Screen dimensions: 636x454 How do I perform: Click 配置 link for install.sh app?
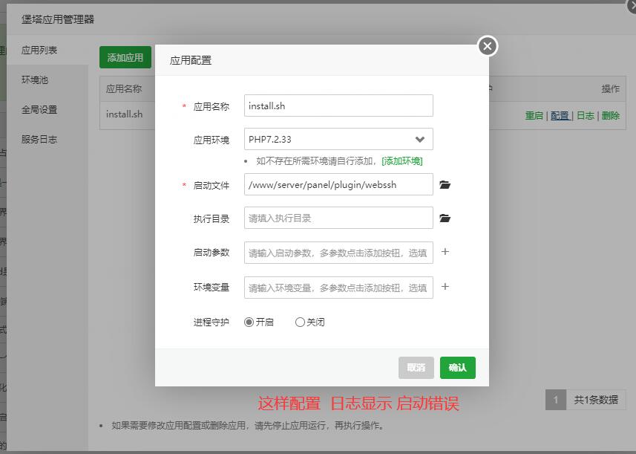point(560,115)
